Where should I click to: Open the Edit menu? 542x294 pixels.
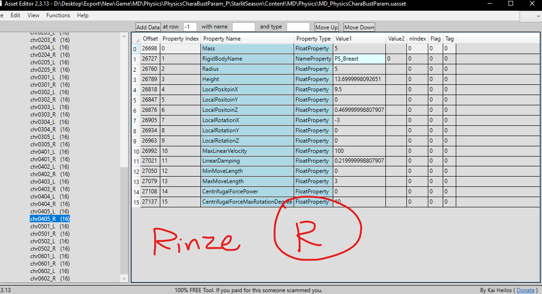coord(15,15)
